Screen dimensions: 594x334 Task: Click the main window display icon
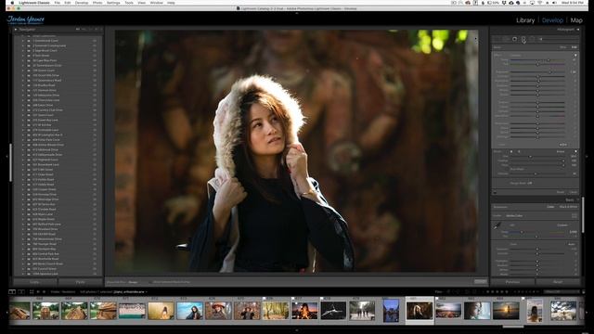tap(12, 292)
